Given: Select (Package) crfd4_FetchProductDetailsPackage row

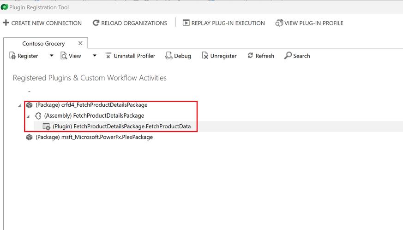Looking at the screenshot, I should click(x=91, y=105).
